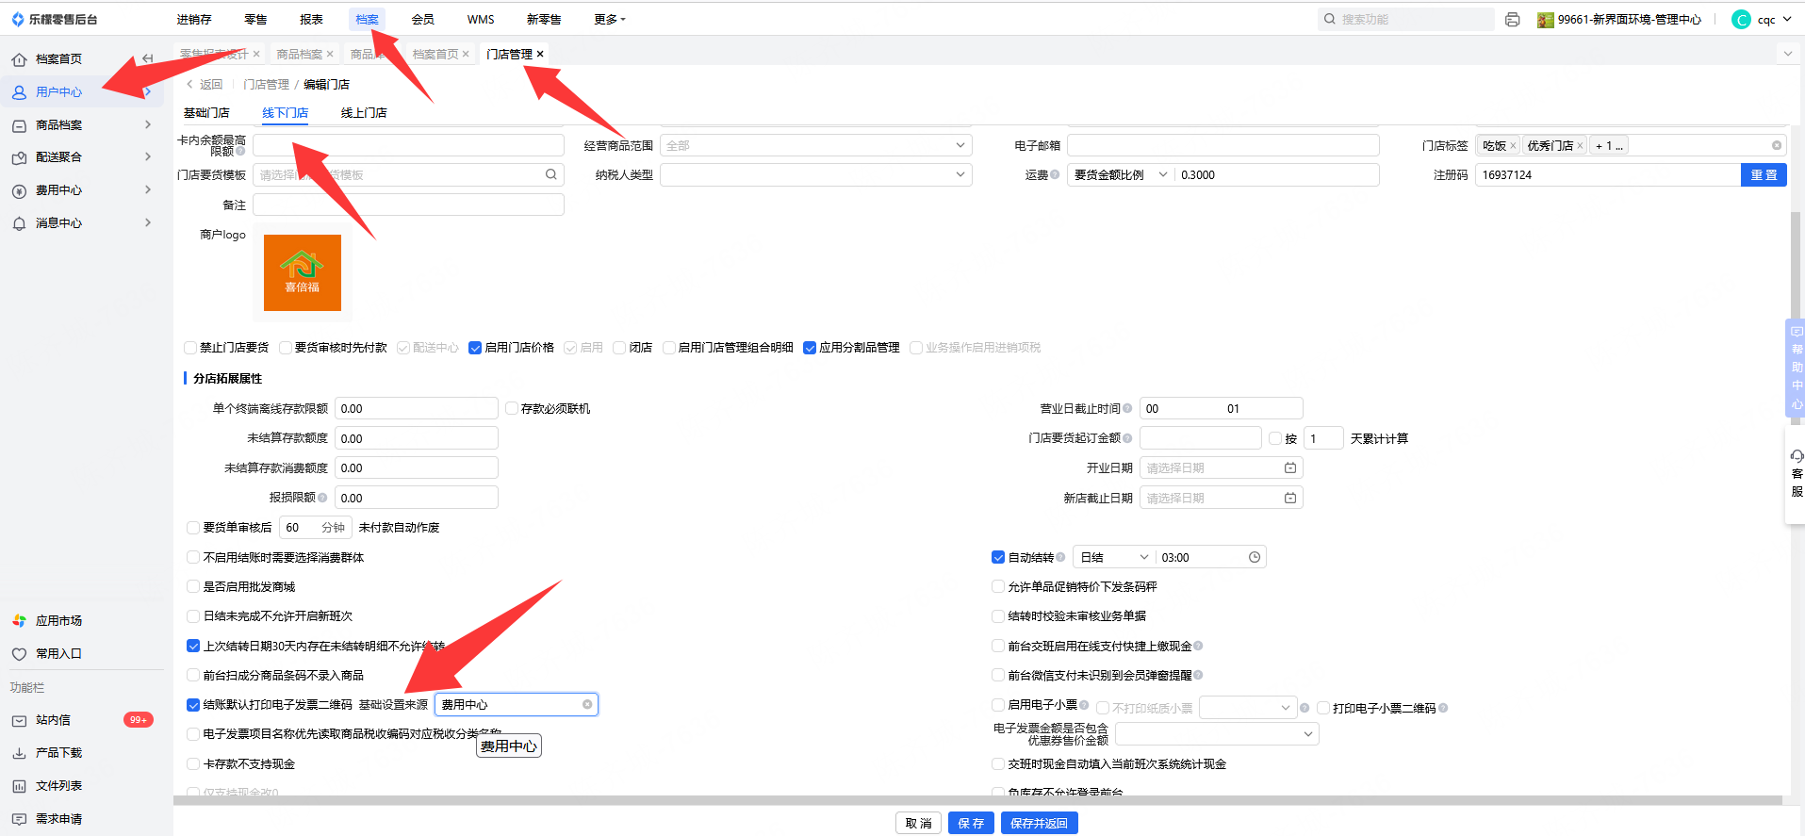Open the 日结 frequency dropdown
The height and width of the screenshot is (836, 1805).
click(1114, 558)
